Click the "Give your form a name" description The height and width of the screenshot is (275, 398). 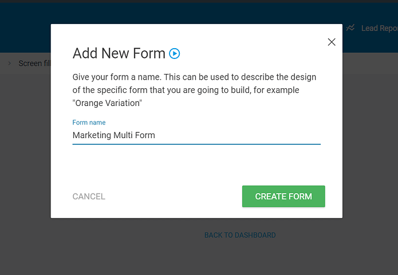(x=194, y=90)
